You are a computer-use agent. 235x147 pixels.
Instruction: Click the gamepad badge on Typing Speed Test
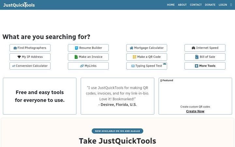pos(164,64)
